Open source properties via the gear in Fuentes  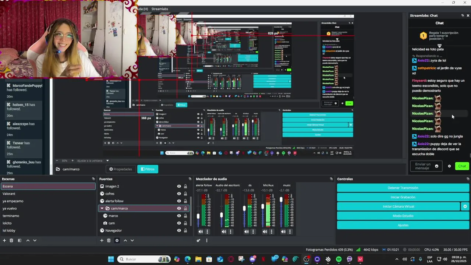[117, 240]
